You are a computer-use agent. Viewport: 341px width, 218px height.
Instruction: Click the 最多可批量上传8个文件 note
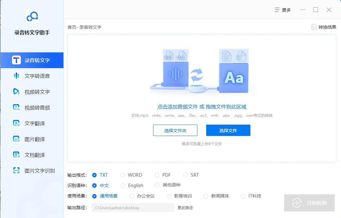pos(201,144)
